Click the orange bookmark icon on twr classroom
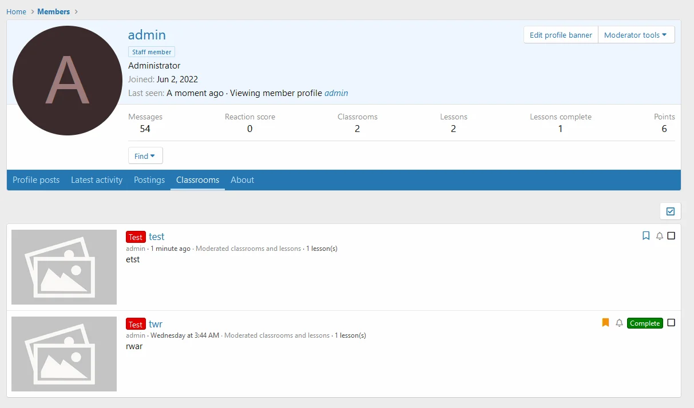This screenshot has width=694, height=408. pyautogui.click(x=605, y=323)
